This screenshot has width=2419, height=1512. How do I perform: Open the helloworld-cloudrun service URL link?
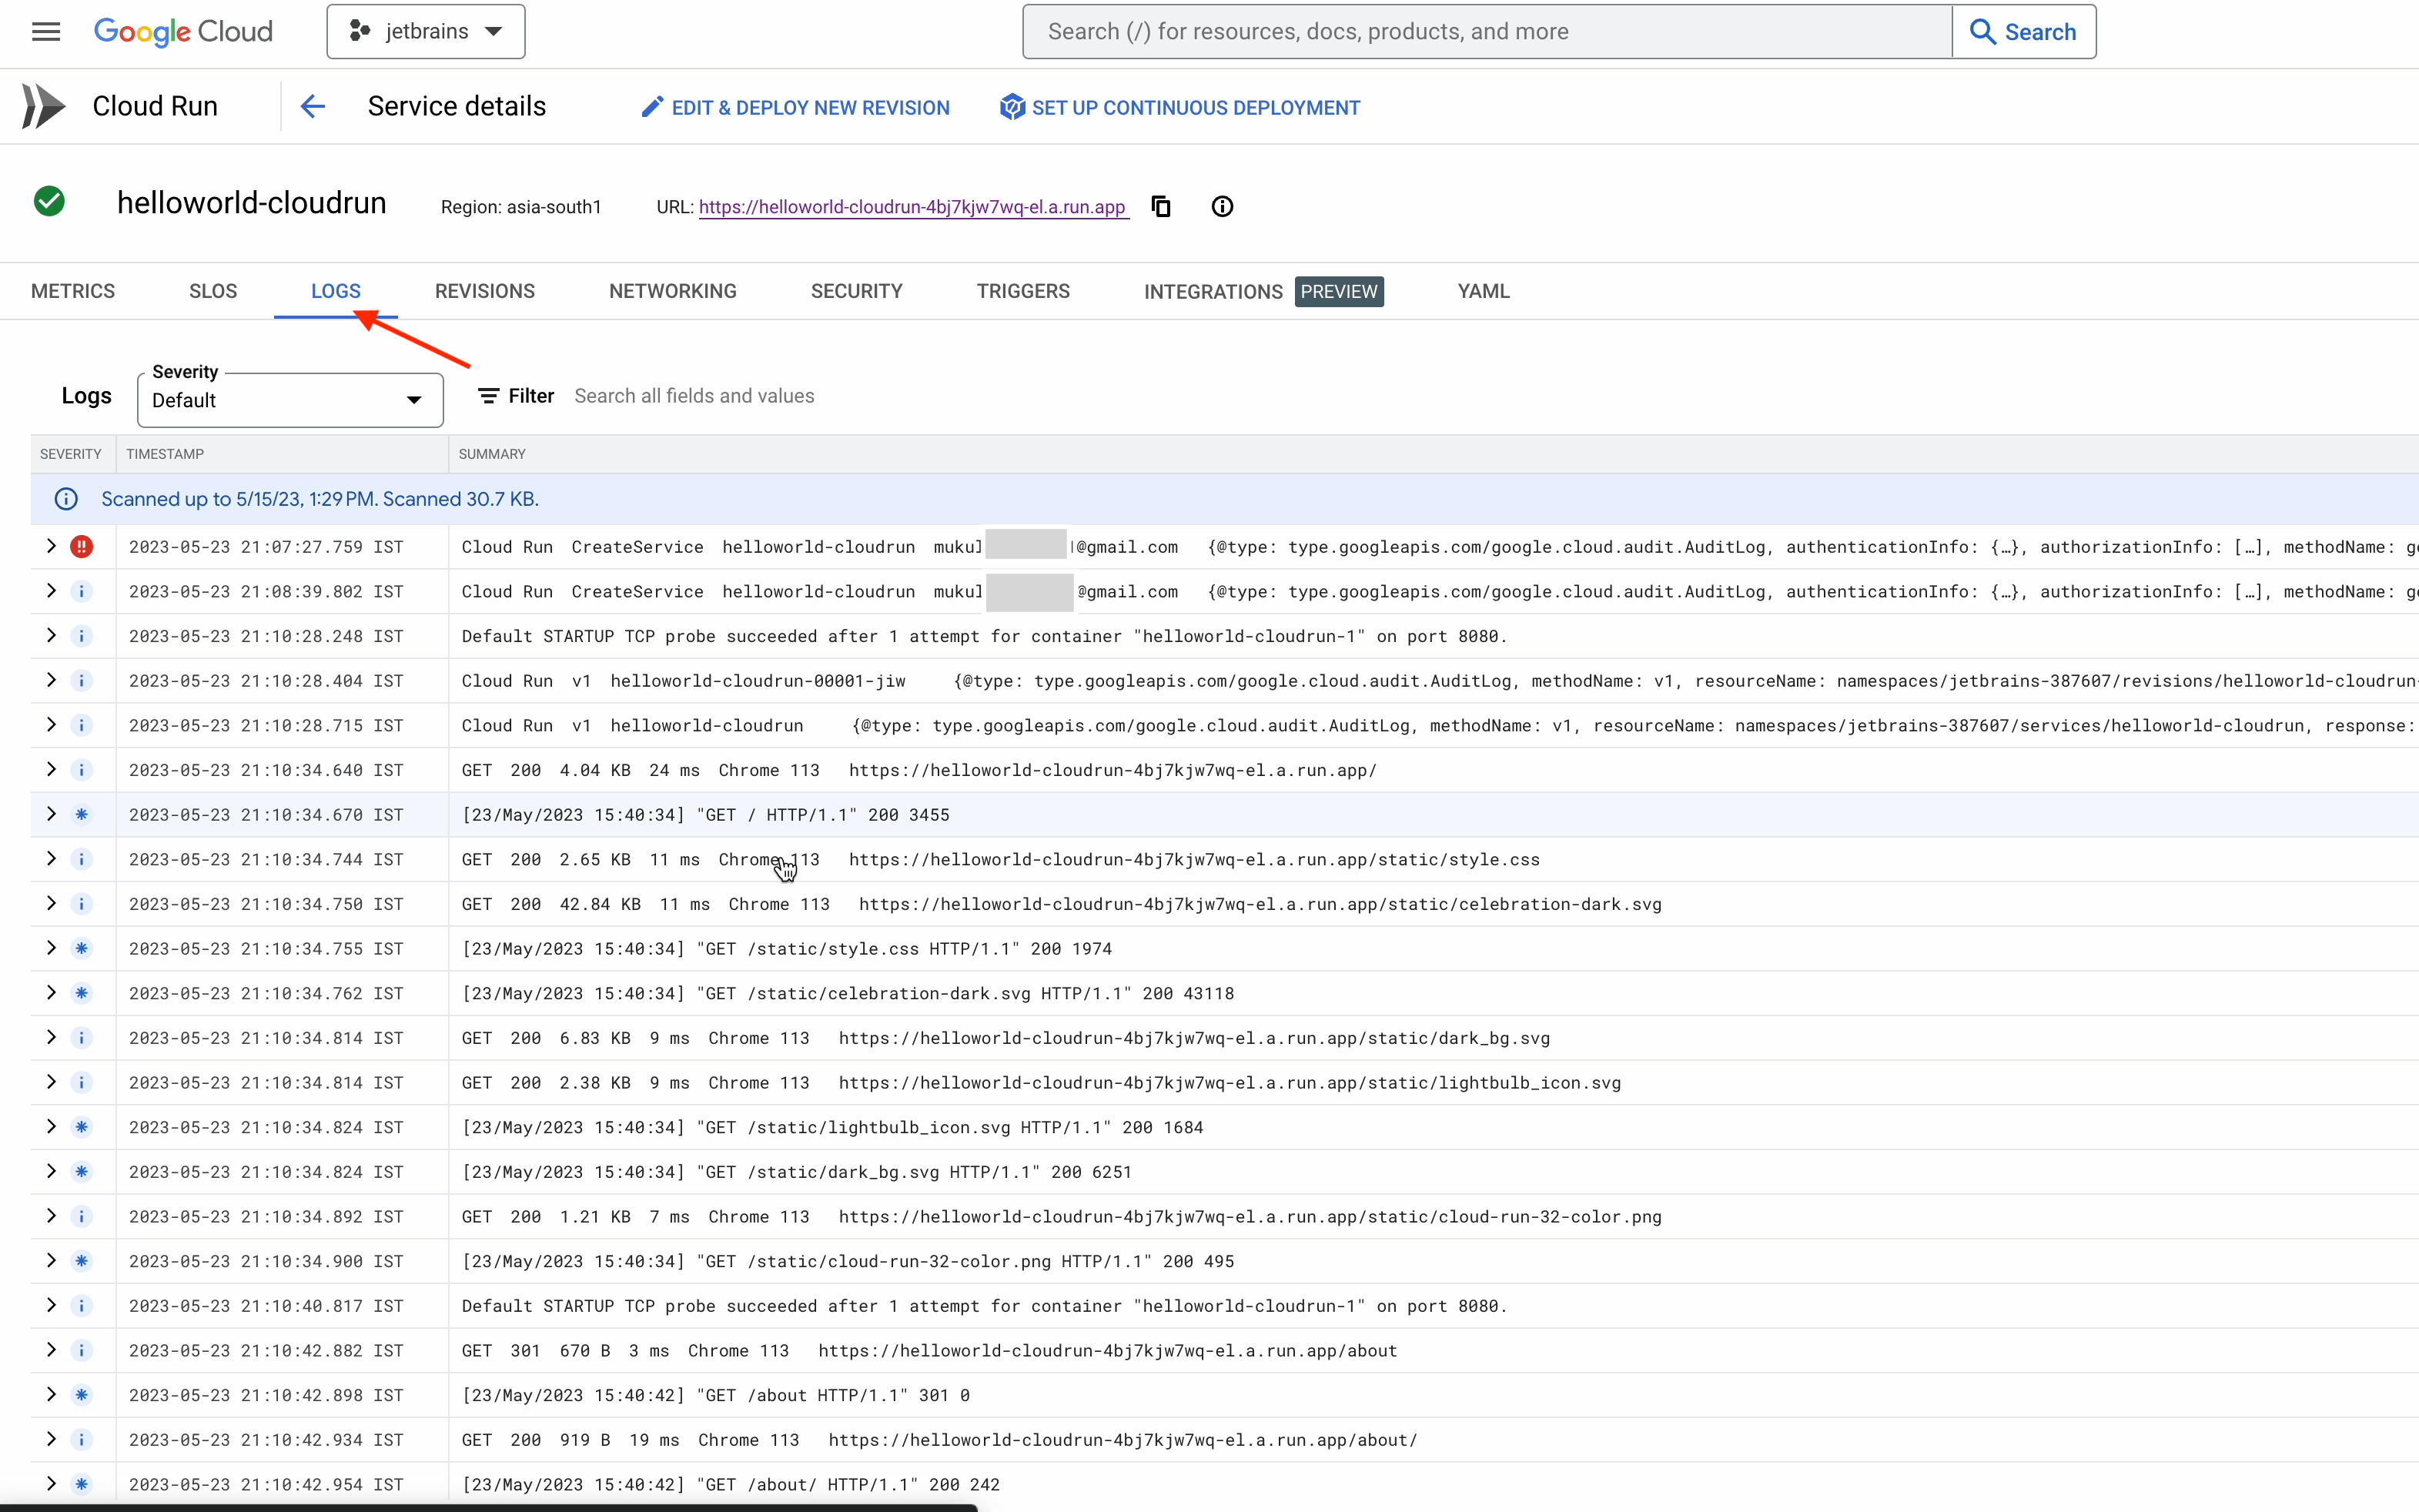(912, 207)
